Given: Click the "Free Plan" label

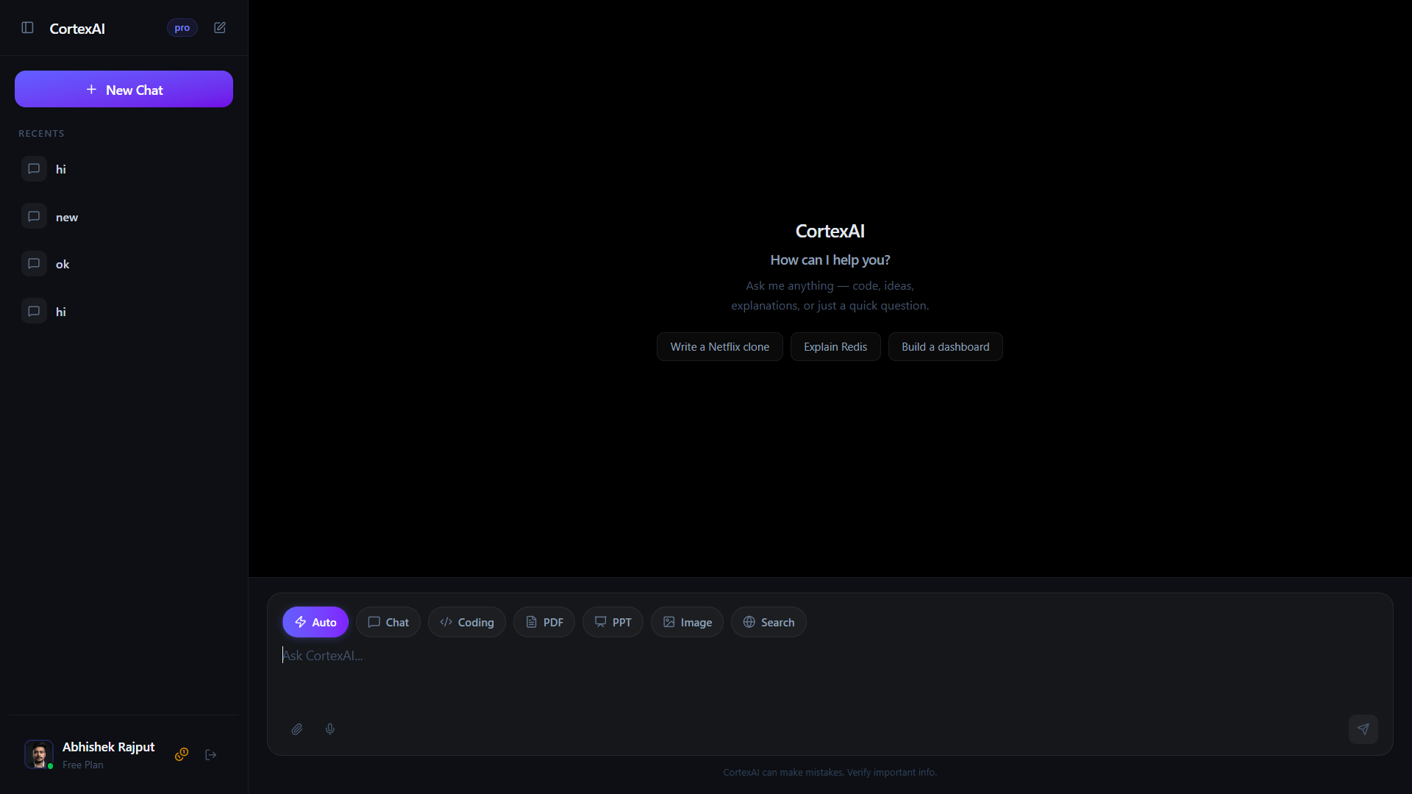Looking at the screenshot, I should pos(83,765).
